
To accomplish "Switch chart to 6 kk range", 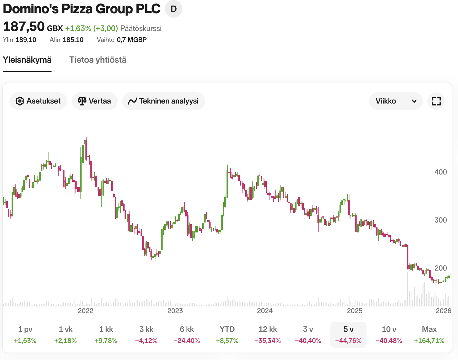I will pyautogui.click(x=187, y=335).
